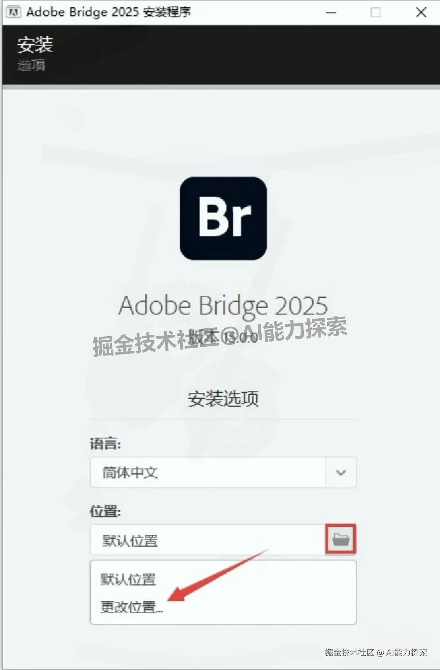440x670 pixels.
Task: Click the 语言: label above the language field
Action: 106,444
